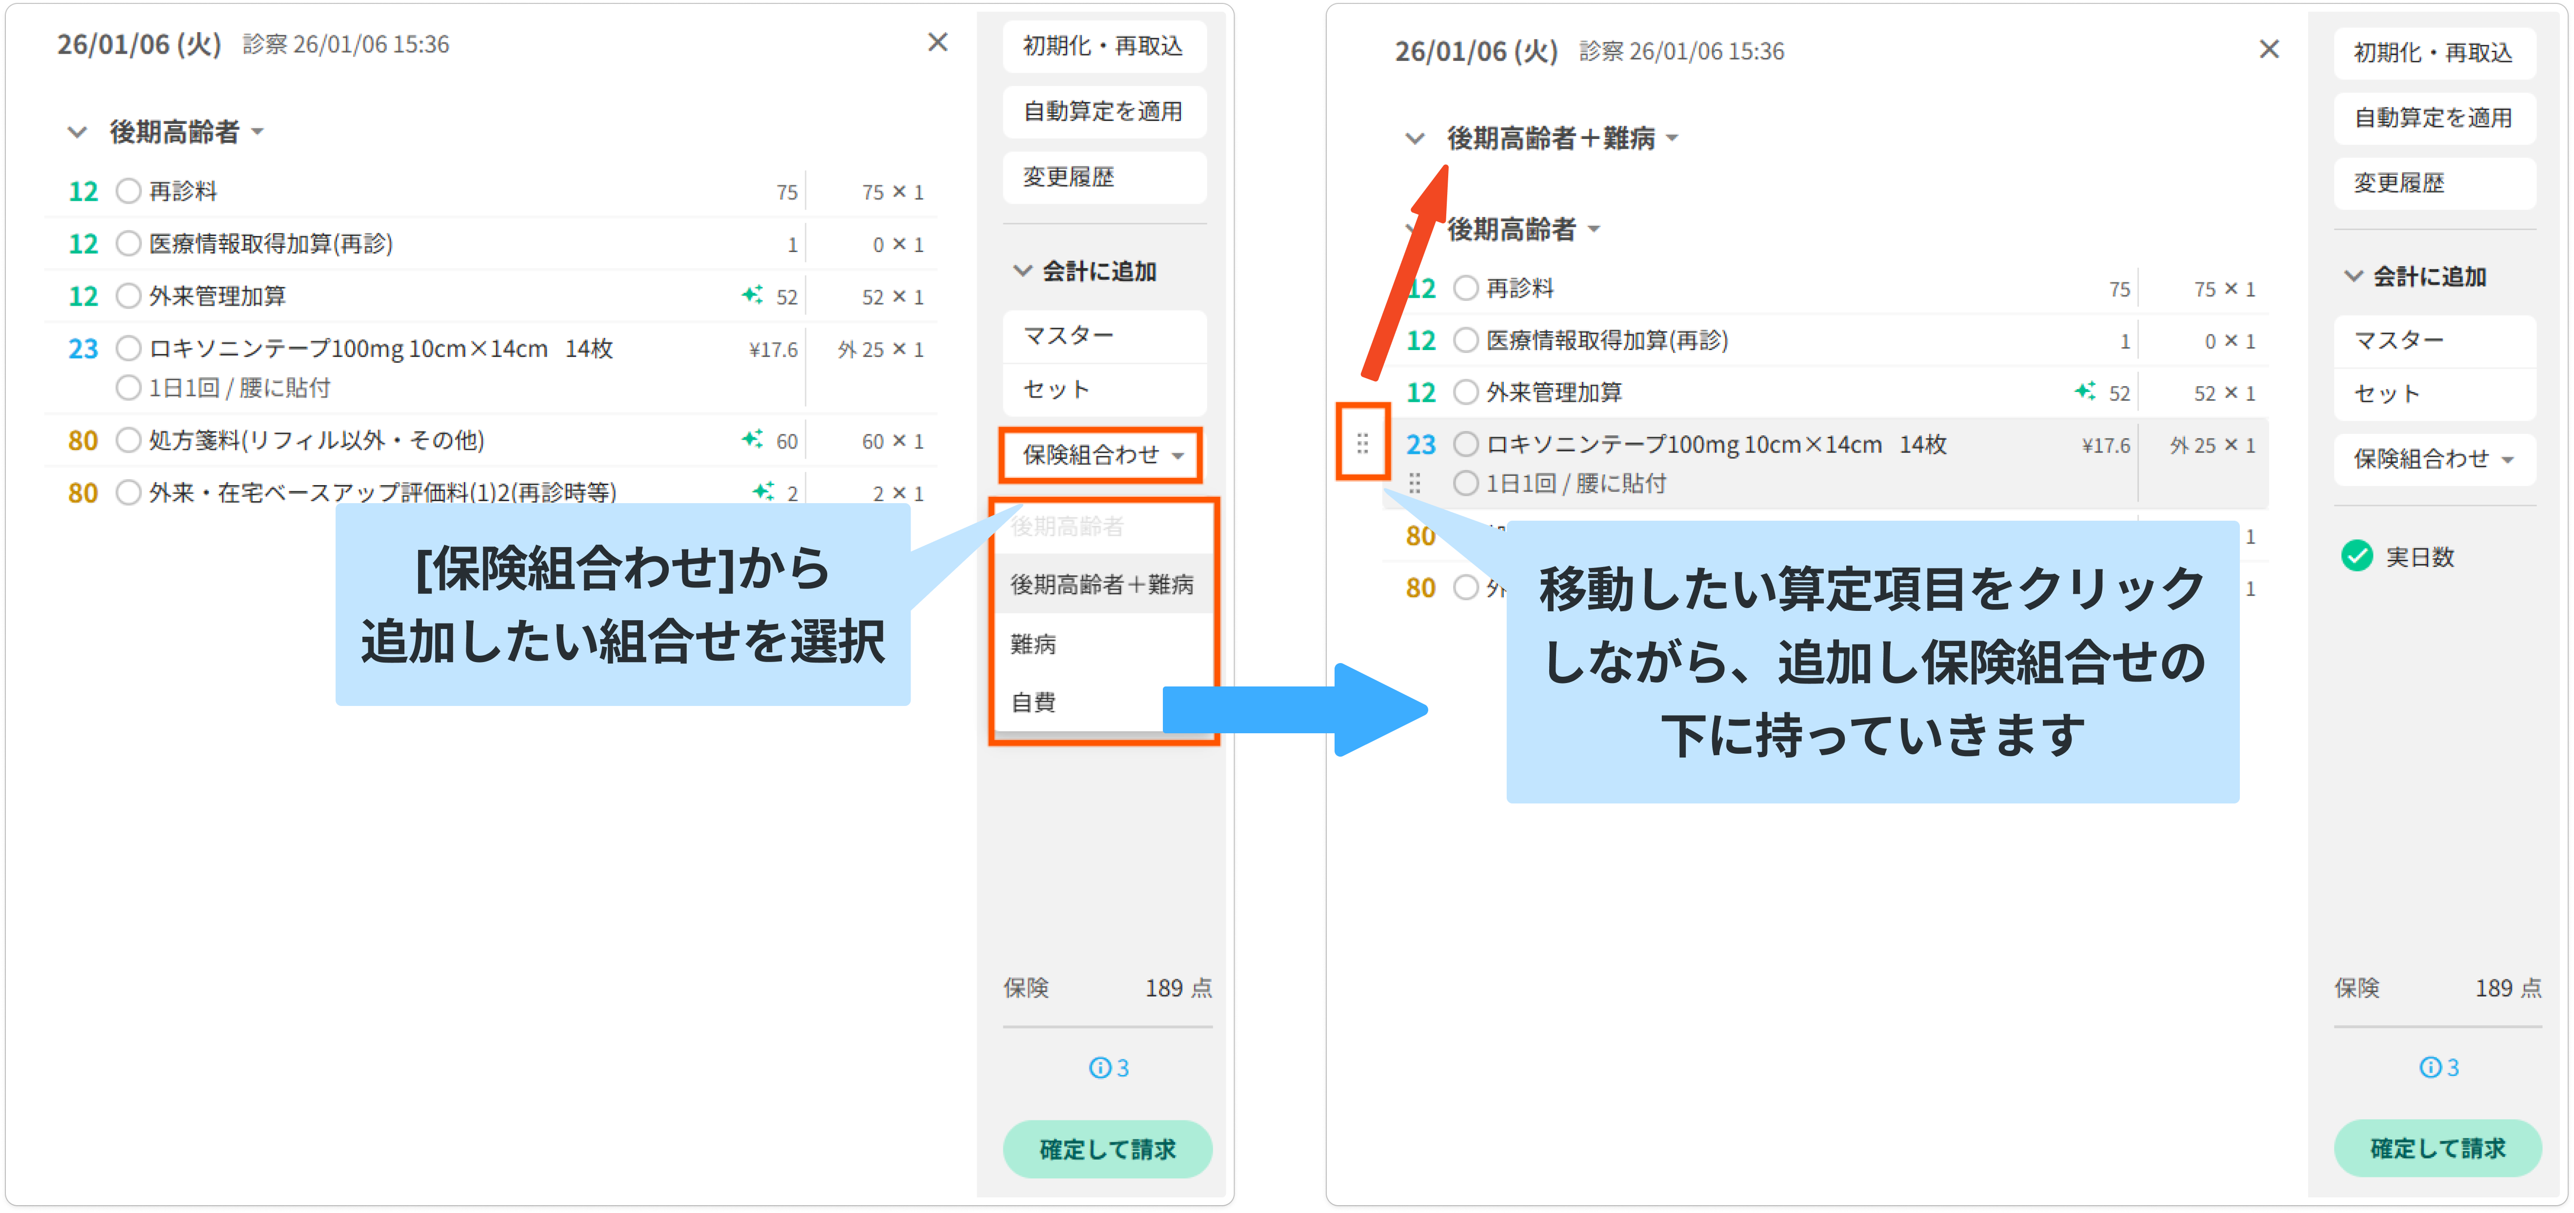
Task: Select radio for left 医療情報取得加算(再診)
Action: [x=128, y=244]
